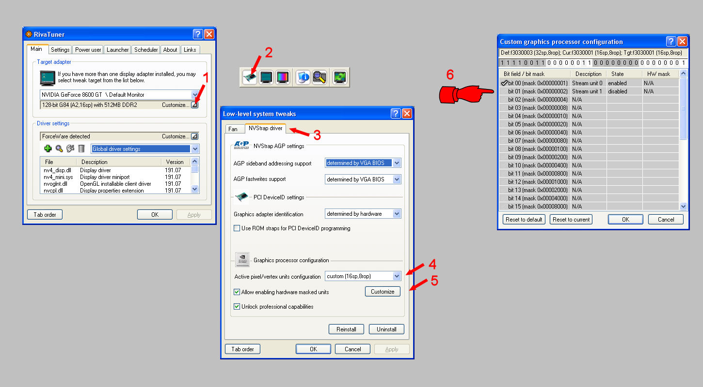
Task: Select the bit 01 (mask 0x00000002) row
Action: (590, 91)
